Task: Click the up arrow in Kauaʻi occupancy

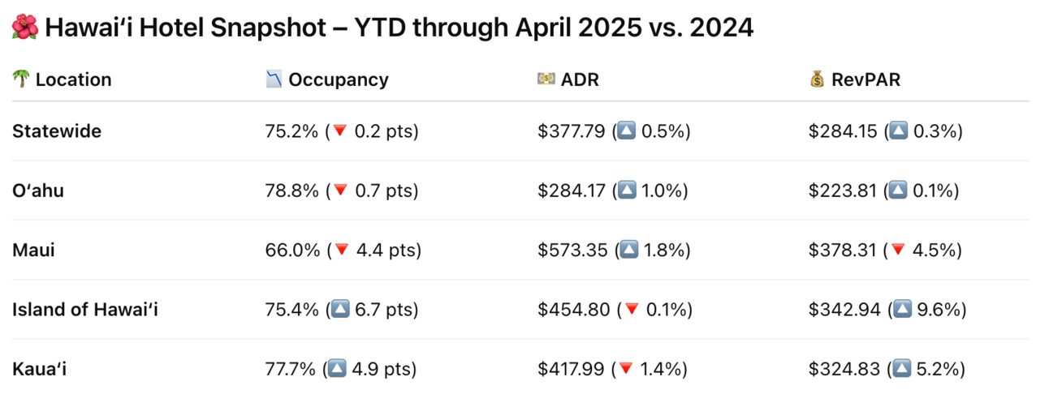Action: click(337, 370)
